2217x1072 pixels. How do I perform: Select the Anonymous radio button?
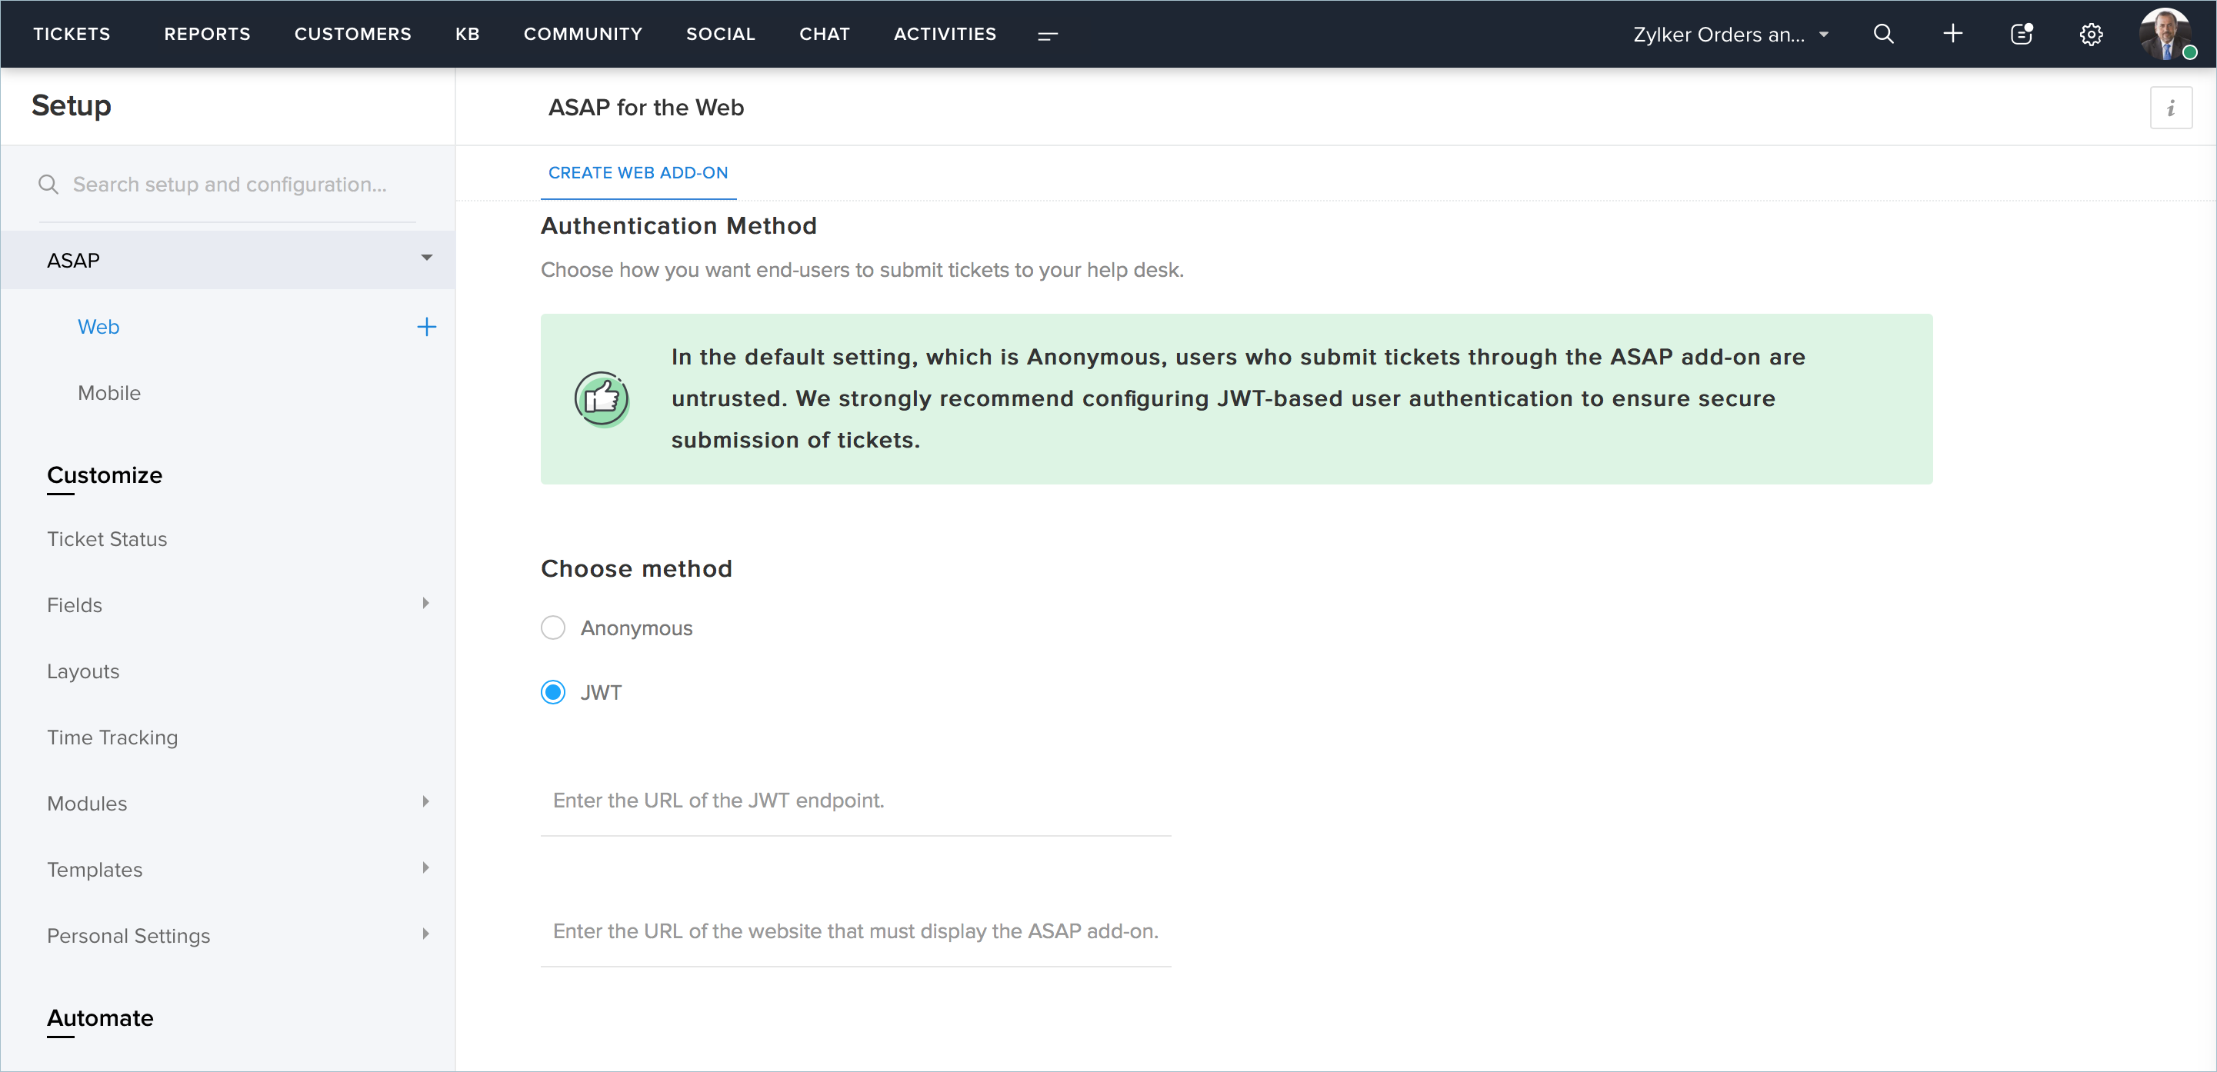[x=552, y=628]
